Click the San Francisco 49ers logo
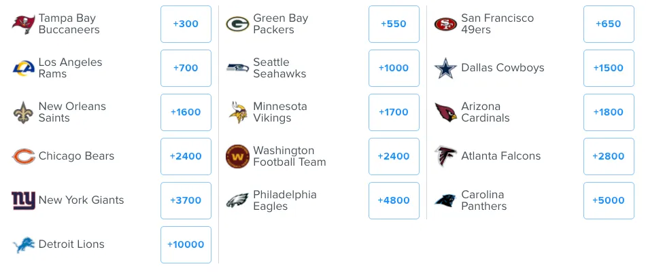The width and height of the screenshot is (648, 275). [445, 24]
